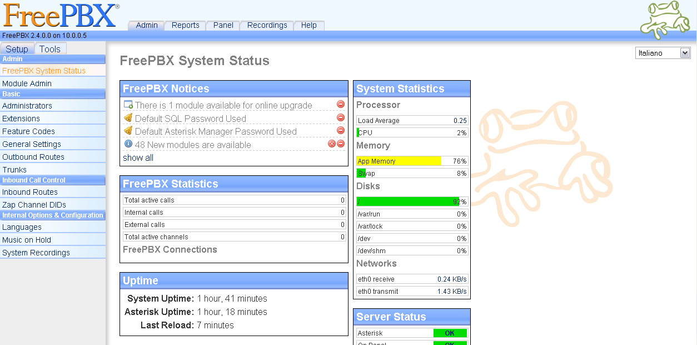Open System Recordings in the sidebar
Viewport: 697px width, 345px height.
pos(53,253)
